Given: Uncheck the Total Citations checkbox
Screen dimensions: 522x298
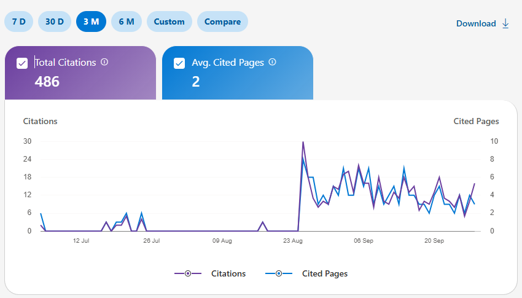Looking at the screenshot, I should tap(22, 63).
